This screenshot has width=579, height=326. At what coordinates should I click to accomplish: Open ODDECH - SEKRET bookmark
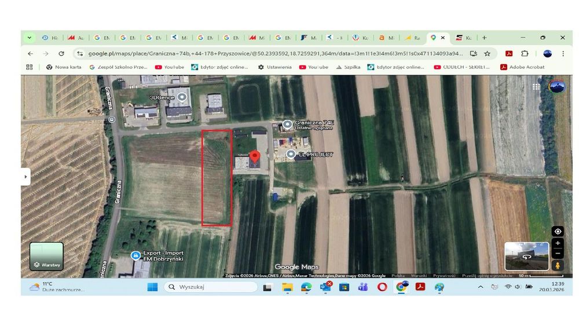[x=461, y=67]
